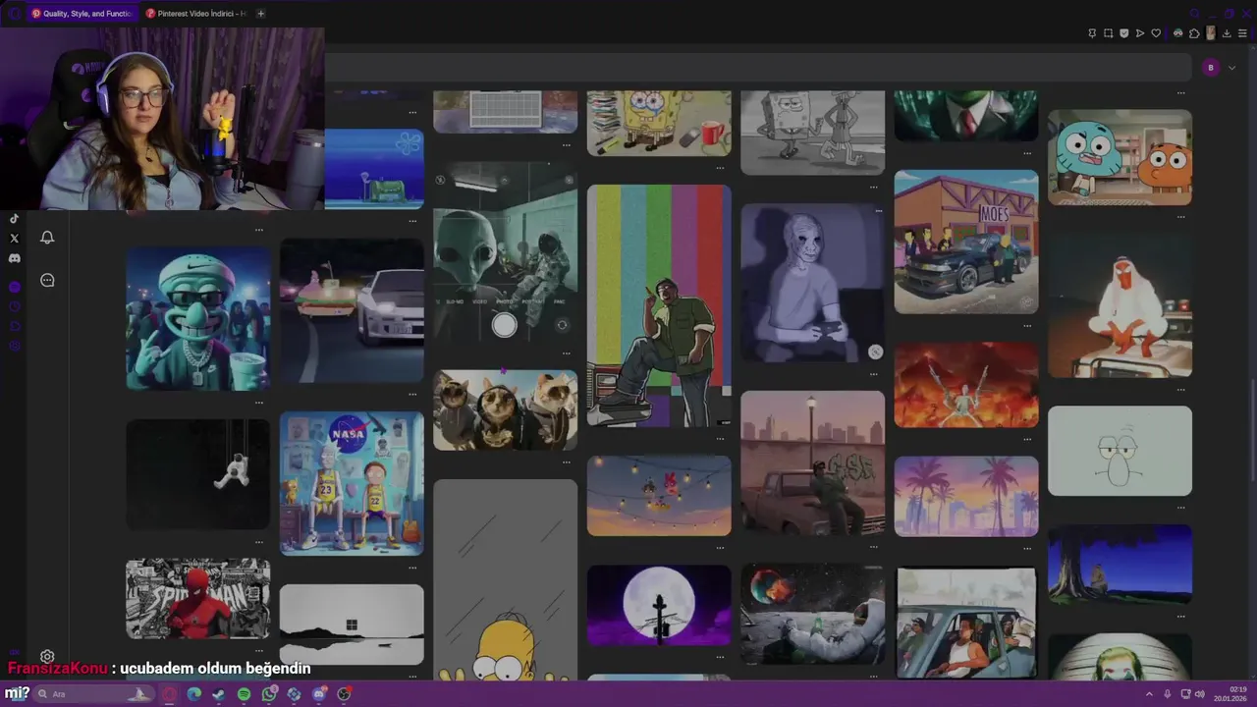Open the Spider-Man comic pin

197,599
